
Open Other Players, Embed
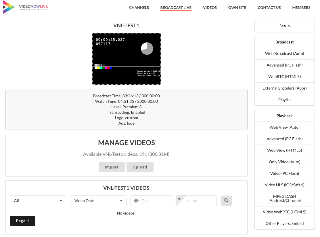(284, 223)
